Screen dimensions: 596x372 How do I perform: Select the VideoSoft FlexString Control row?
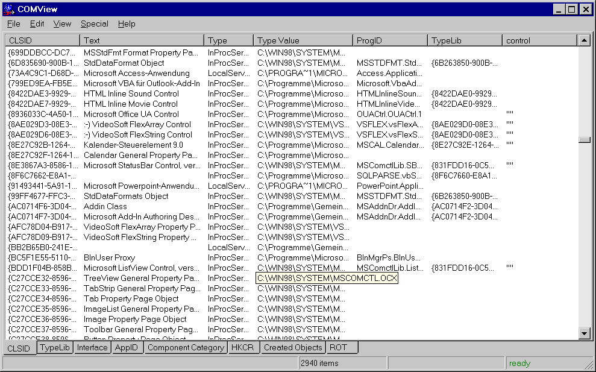point(292,135)
